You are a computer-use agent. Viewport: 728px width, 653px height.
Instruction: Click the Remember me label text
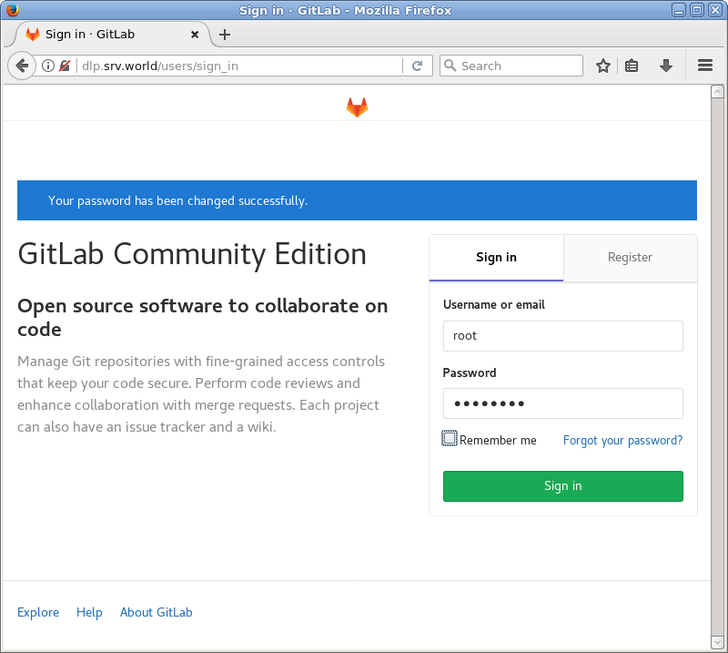(x=498, y=440)
